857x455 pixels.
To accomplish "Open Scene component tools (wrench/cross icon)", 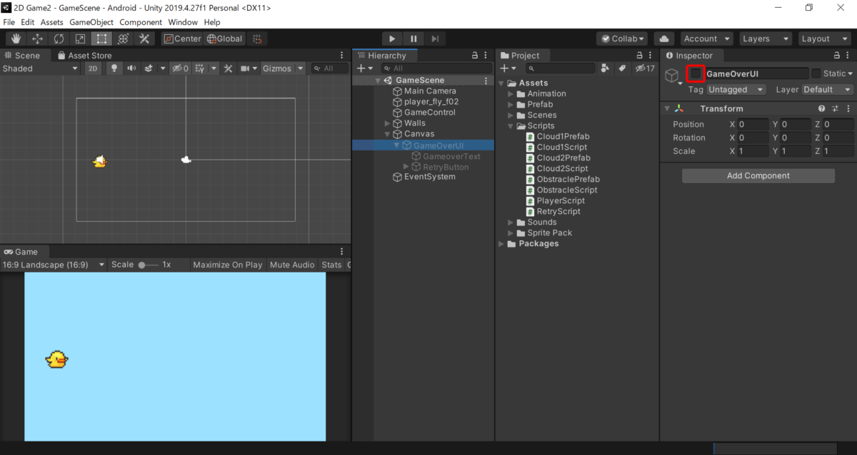I will tap(229, 68).
